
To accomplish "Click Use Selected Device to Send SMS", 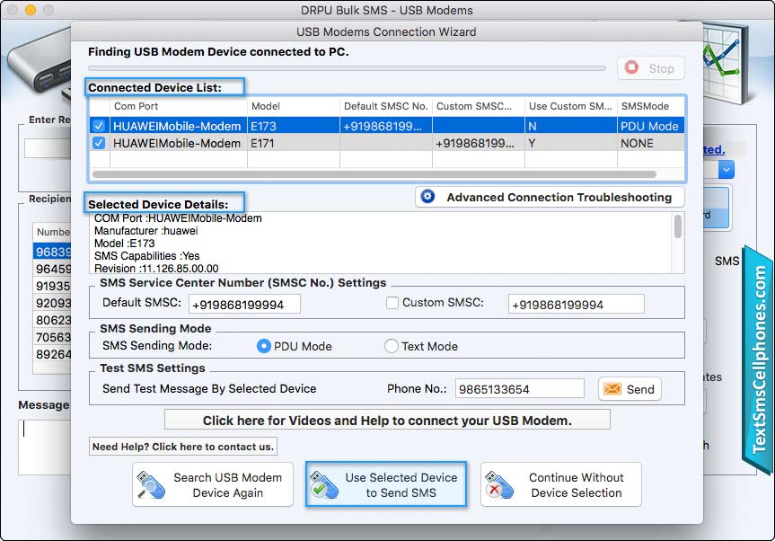I will coord(386,484).
